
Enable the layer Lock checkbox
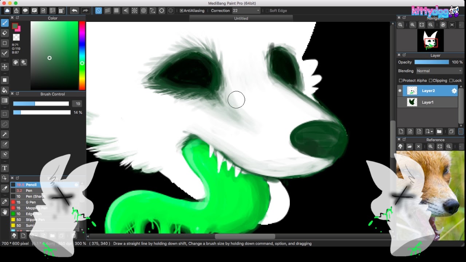(451, 80)
